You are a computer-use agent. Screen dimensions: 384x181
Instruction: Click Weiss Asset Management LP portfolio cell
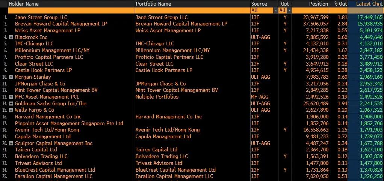tap(168, 30)
